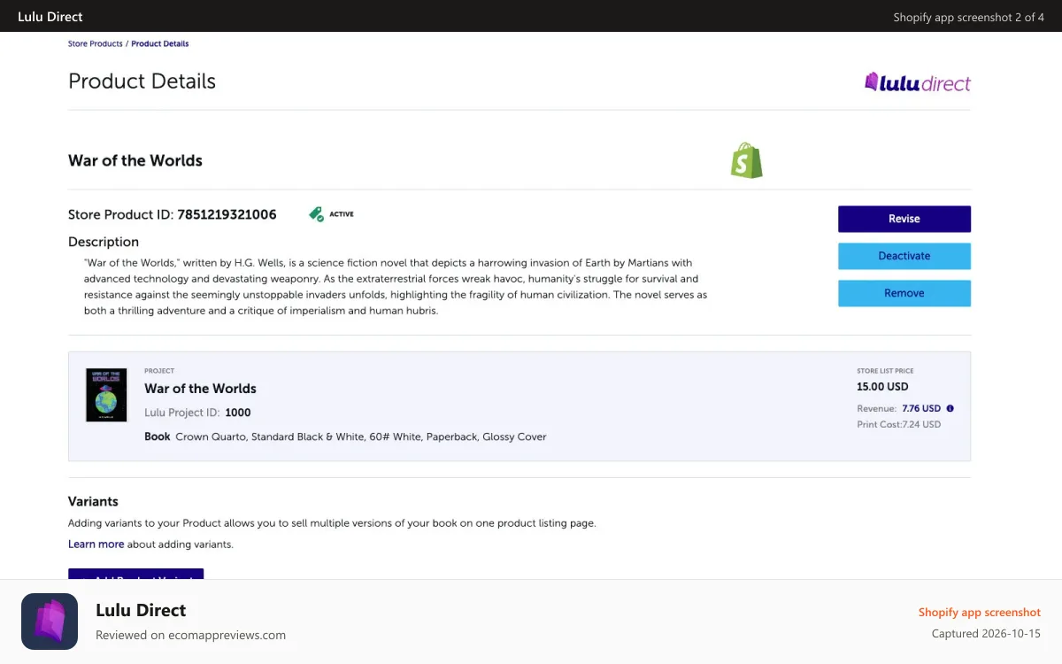Image resolution: width=1062 pixels, height=664 pixels.
Task: Click the Product Details breadcrumb
Action: click(x=160, y=43)
